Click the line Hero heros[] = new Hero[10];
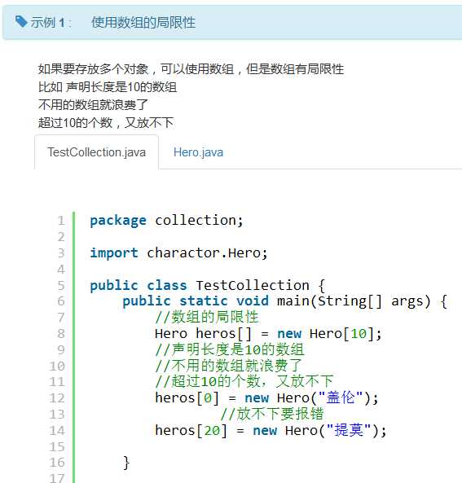Viewport: 462px width, 483px height. pyautogui.click(x=268, y=334)
